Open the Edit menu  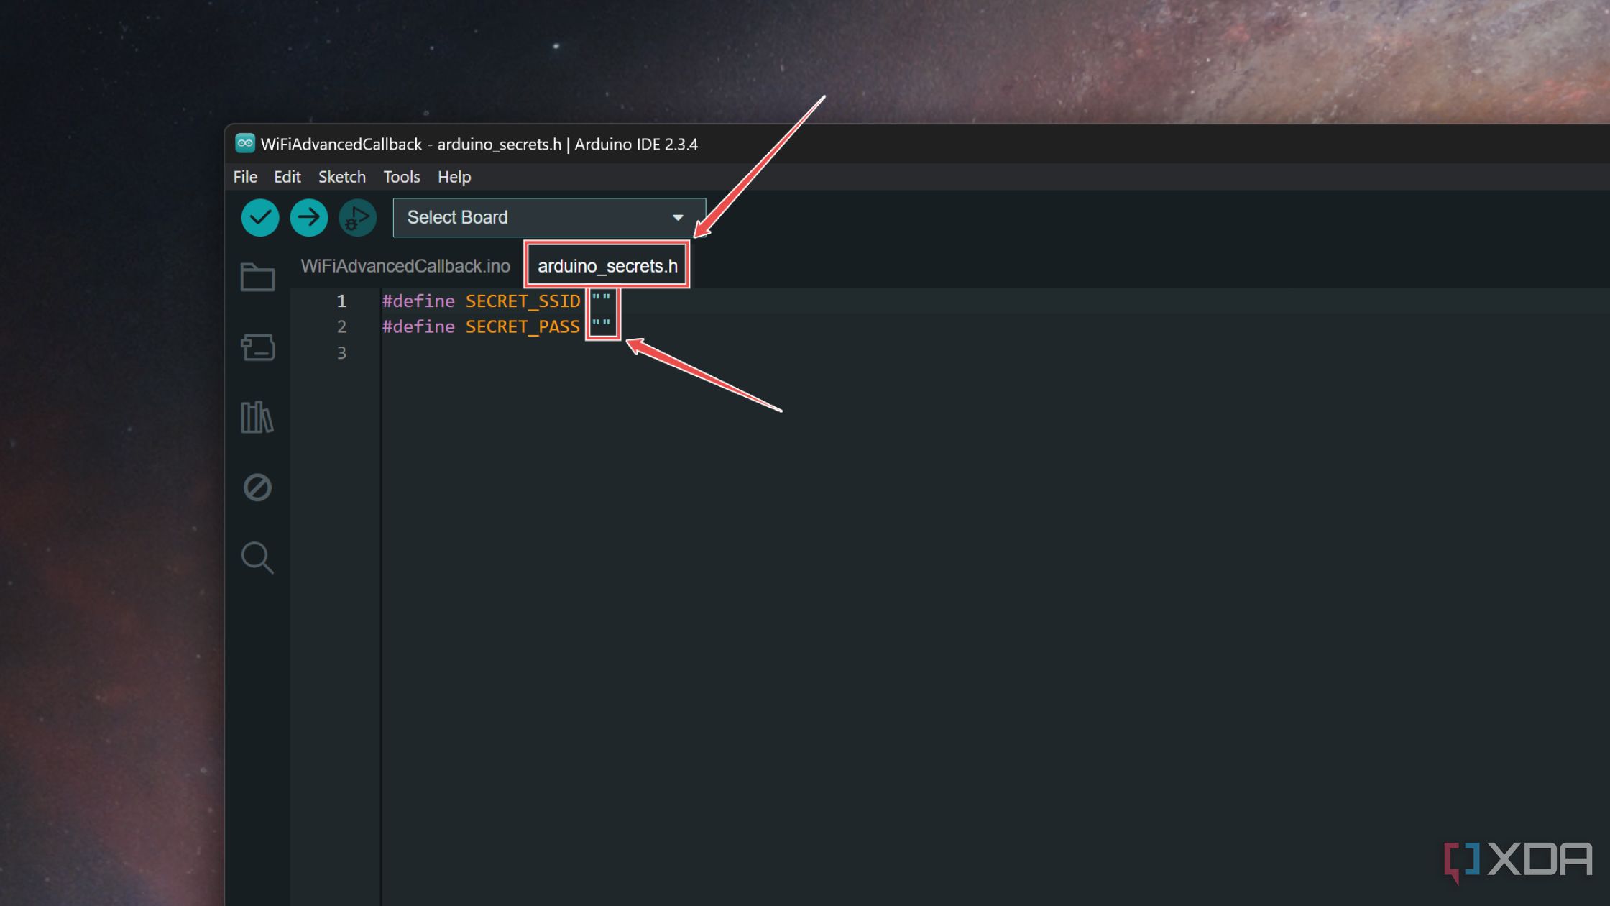pyautogui.click(x=287, y=177)
